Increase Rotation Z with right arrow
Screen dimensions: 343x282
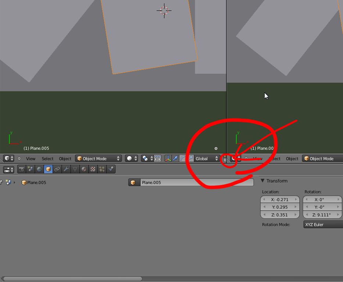338,215
